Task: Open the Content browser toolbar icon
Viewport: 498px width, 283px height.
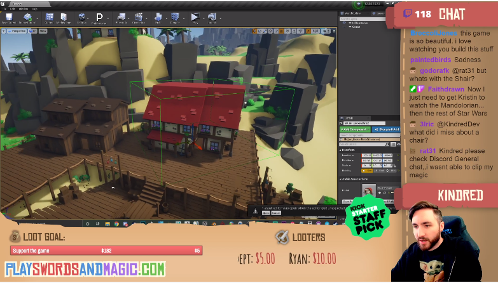Action: point(49,18)
